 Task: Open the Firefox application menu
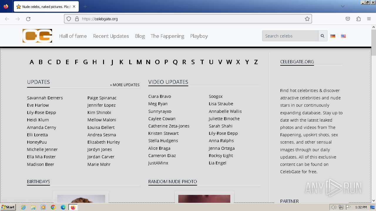point(369,19)
